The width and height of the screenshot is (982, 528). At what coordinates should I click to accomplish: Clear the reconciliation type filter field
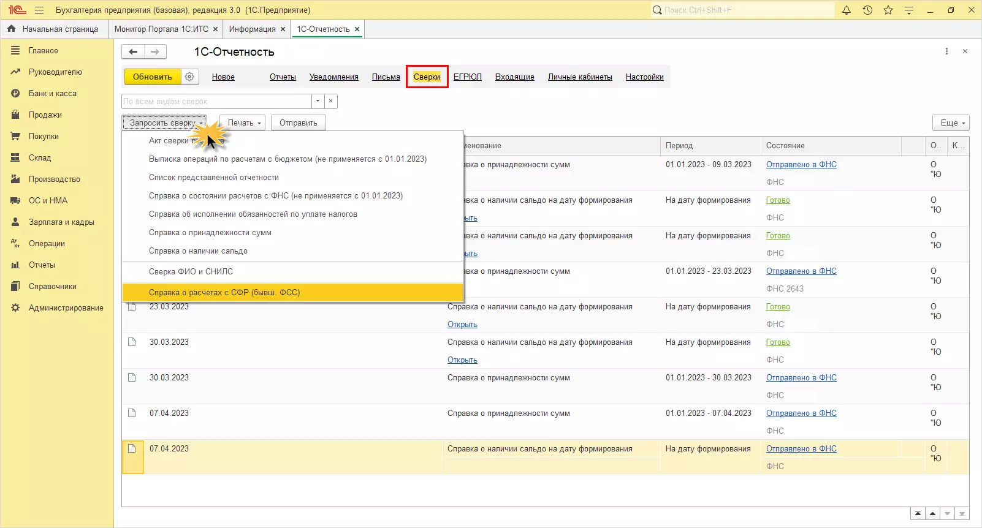pos(330,101)
